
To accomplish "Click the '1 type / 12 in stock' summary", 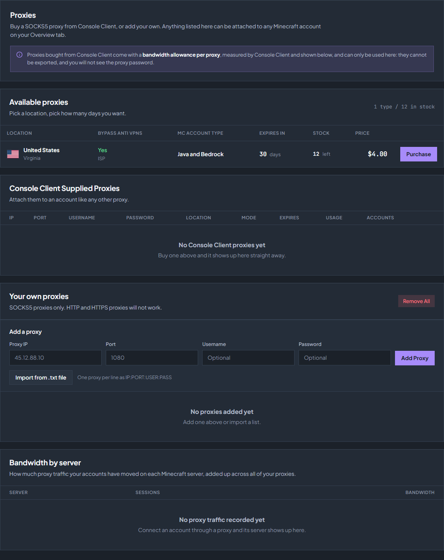I will pyautogui.click(x=404, y=107).
